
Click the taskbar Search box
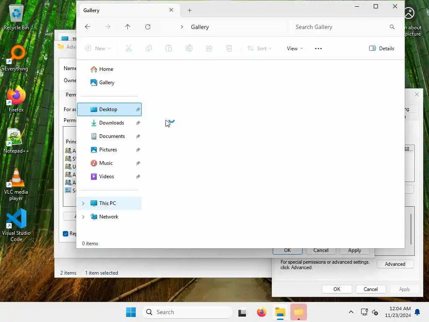pos(187,312)
